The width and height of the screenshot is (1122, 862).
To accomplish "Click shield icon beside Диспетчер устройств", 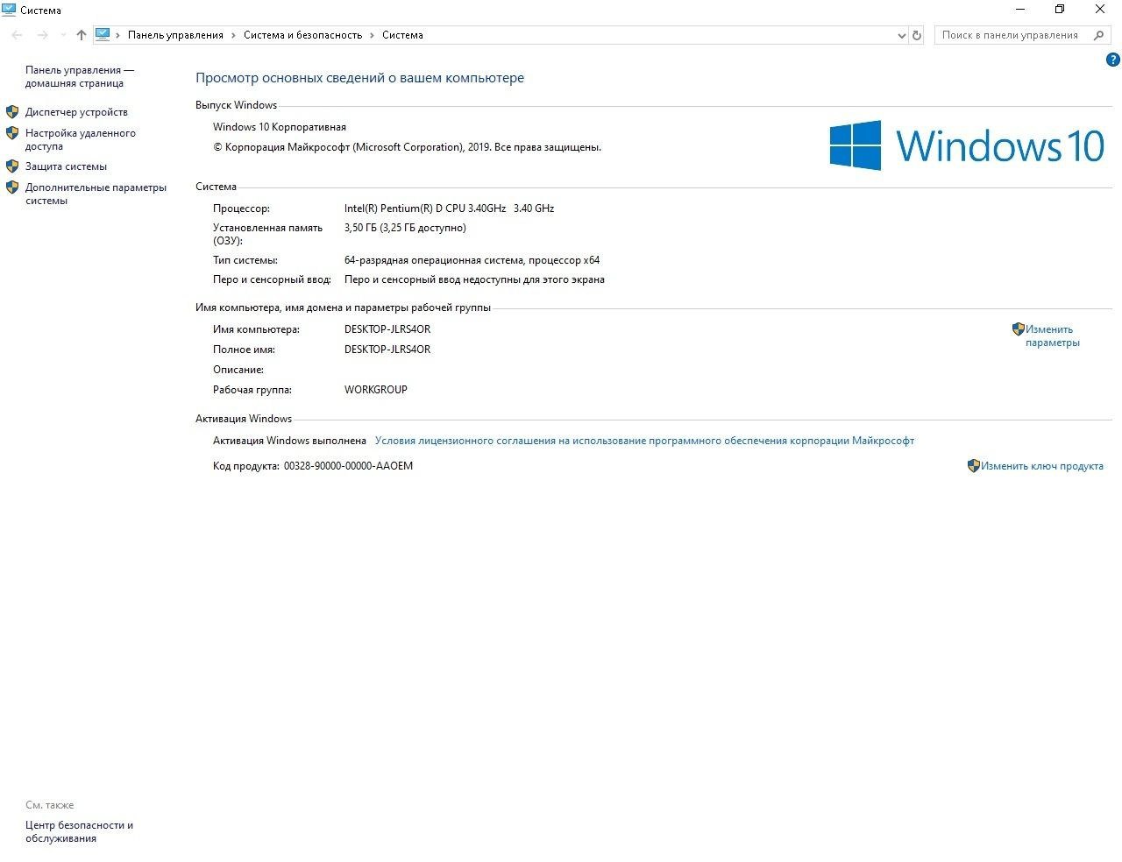I will [x=12, y=112].
